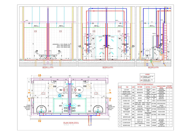
Task: Select the right bathroom lavatory basin in plan
Action: pos(98,109)
